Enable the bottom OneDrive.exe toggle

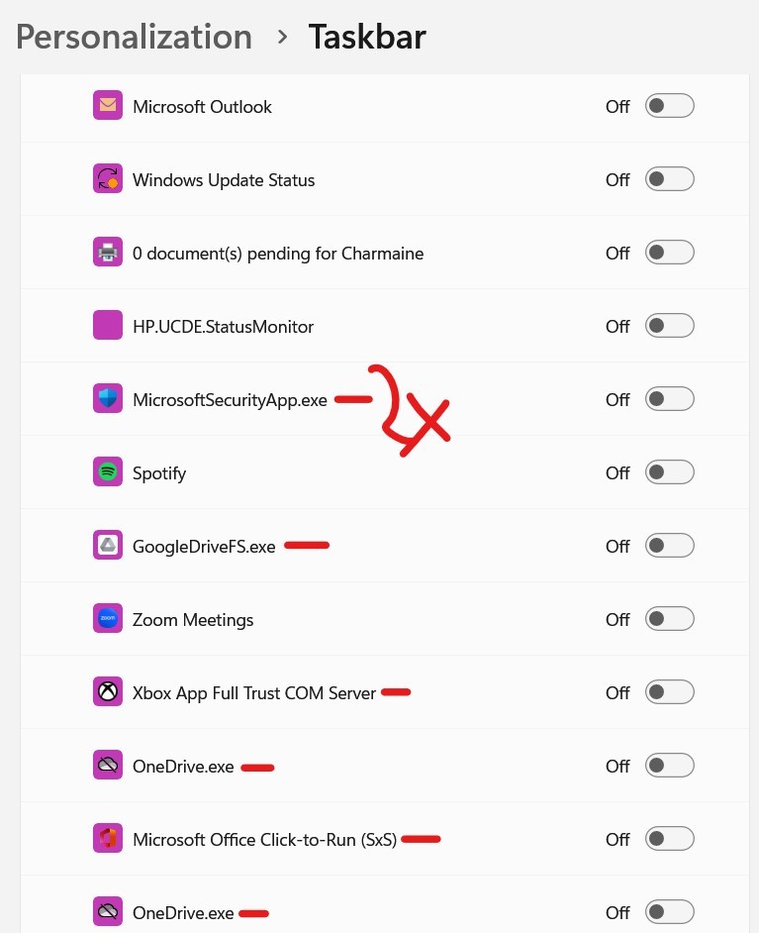669,911
